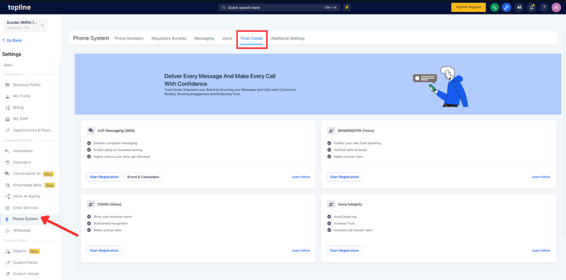Click the My Staff icon
This screenshot has width=566, height=280.
point(8,119)
